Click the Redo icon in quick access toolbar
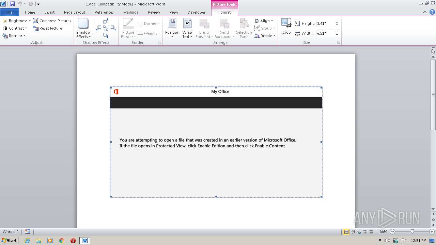 click(31, 4)
